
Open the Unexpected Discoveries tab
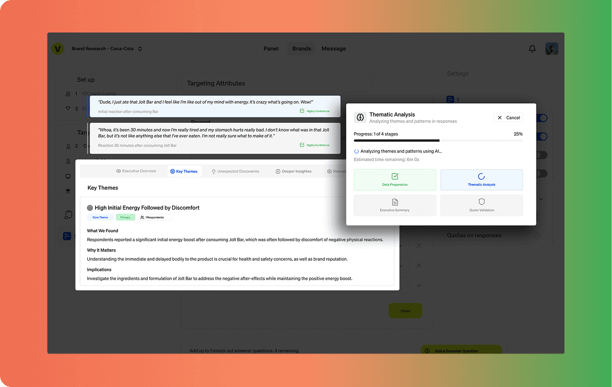pyautogui.click(x=235, y=171)
